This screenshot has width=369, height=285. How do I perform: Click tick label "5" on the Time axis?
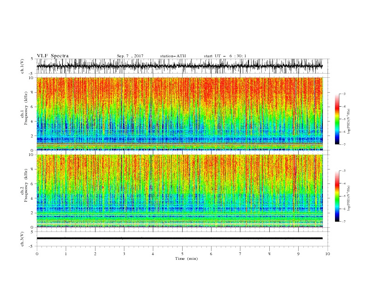click(x=182, y=254)
